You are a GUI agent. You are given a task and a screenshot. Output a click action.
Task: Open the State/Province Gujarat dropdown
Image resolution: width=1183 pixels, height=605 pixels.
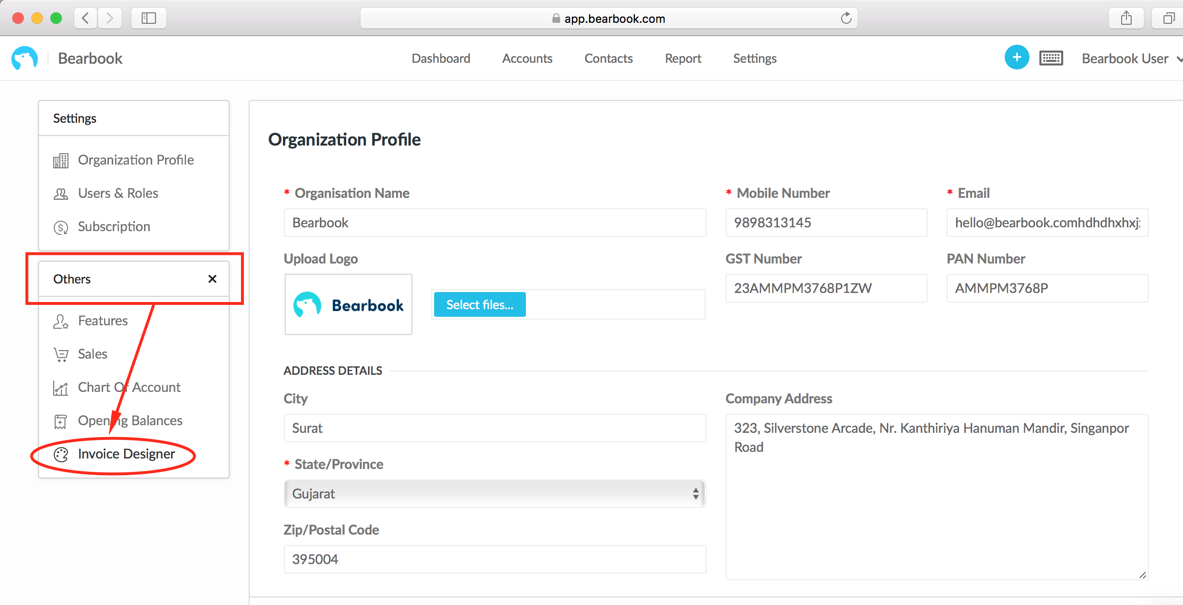pyautogui.click(x=495, y=494)
